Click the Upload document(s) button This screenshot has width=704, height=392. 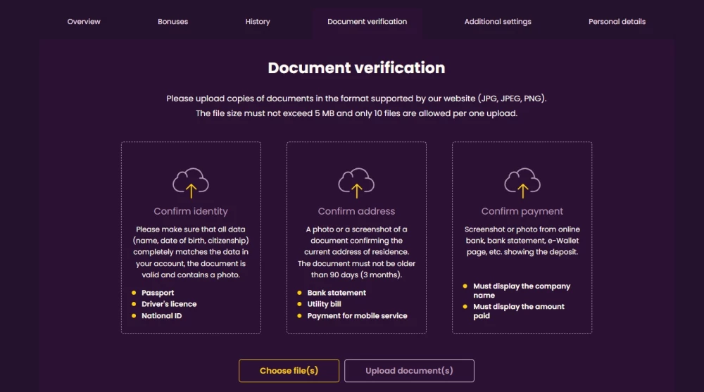pyautogui.click(x=409, y=371)
